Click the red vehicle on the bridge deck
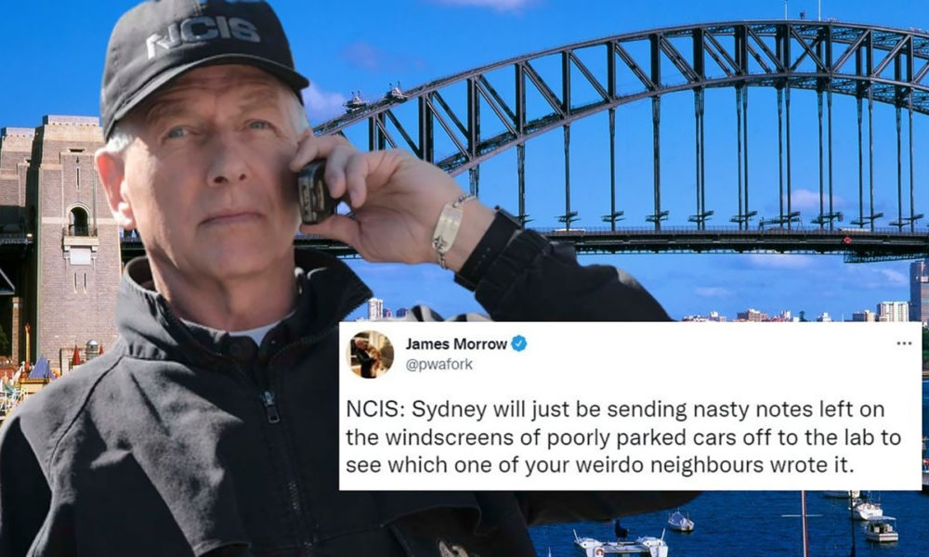Image resolution: width=929 pixels, height=557 pixels. (847, 240)
